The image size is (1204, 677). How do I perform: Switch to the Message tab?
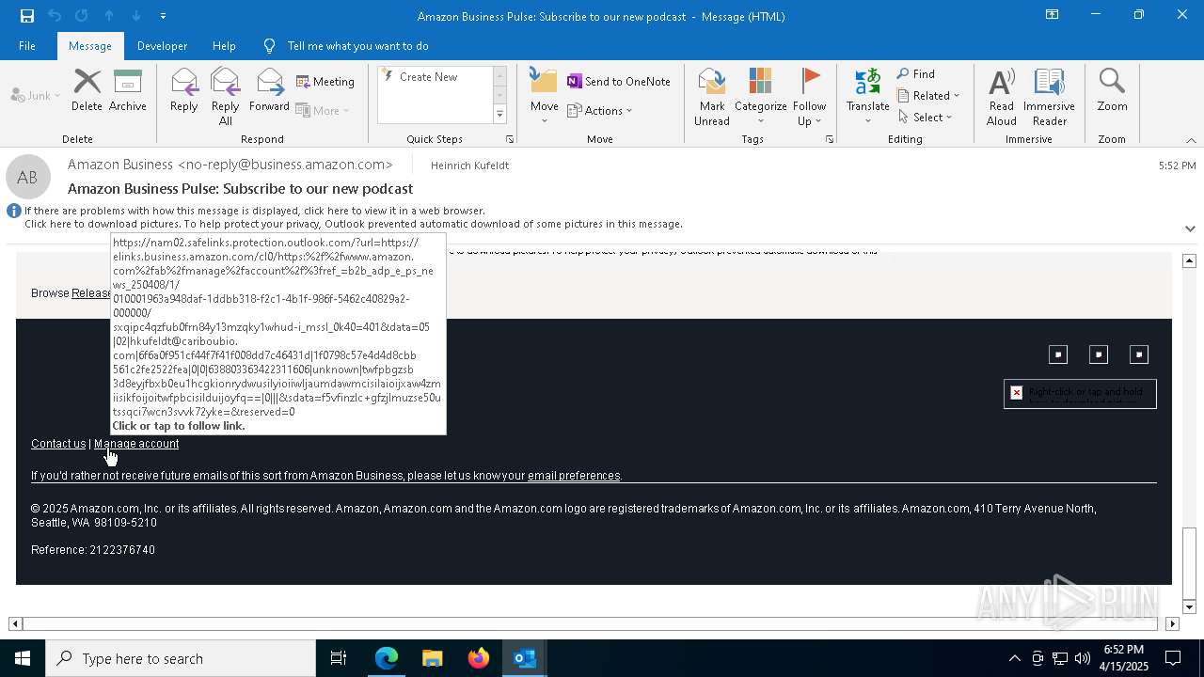pyautogui.click(x=90, y=46)
